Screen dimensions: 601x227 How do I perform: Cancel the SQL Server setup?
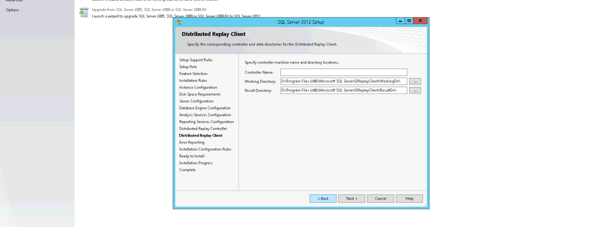click(x=381, y=198)
